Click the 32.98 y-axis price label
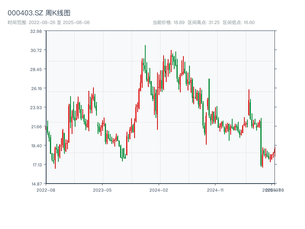 [x=36, y=31]
